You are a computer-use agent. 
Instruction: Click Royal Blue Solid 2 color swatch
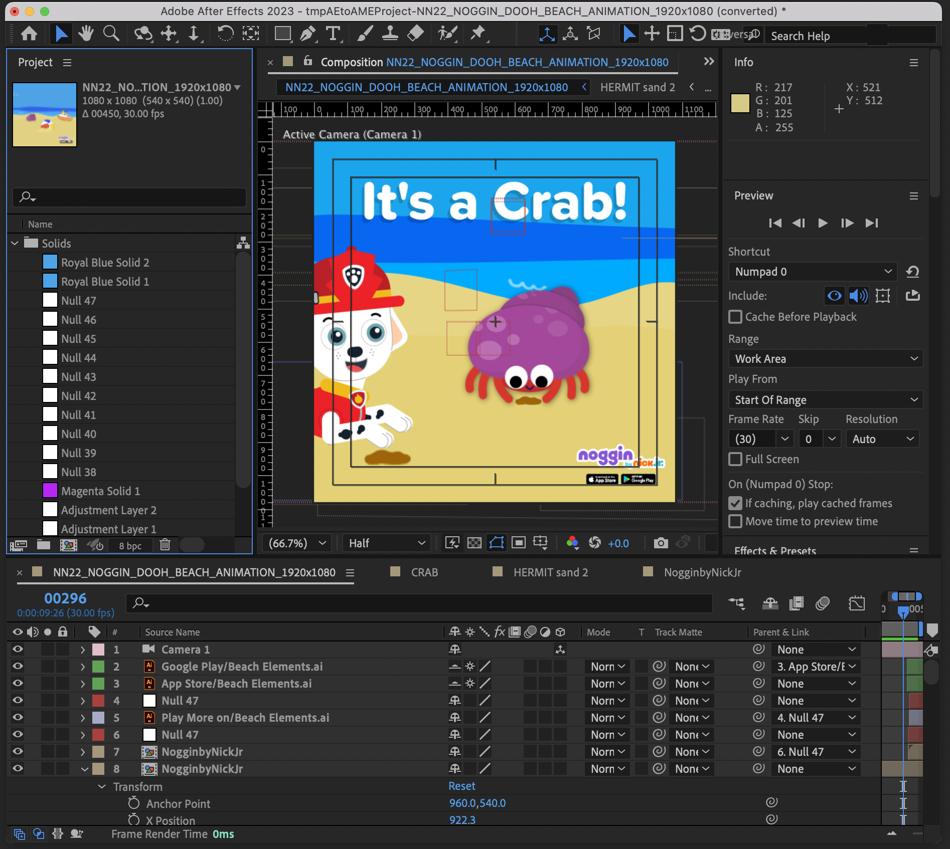(x=50, y=262)
